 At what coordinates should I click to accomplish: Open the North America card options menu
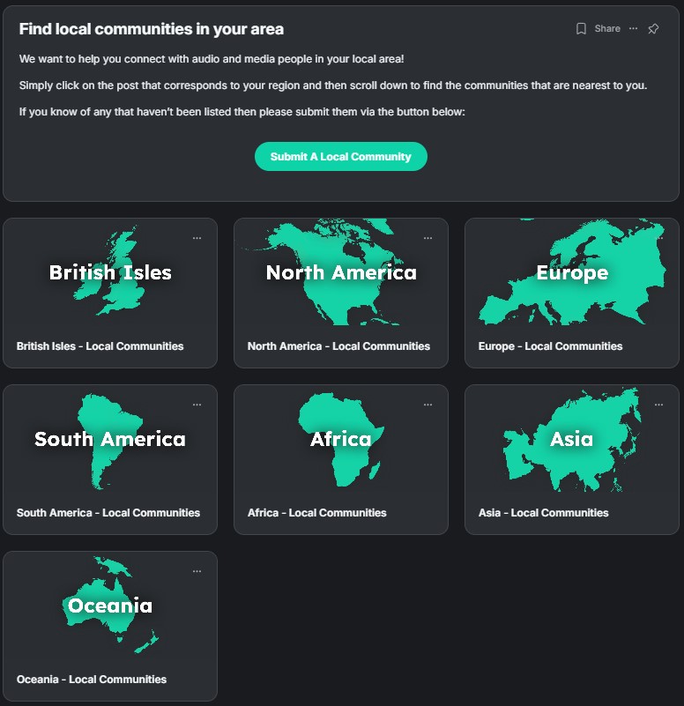pyautogui.click(x=427, y=238)
